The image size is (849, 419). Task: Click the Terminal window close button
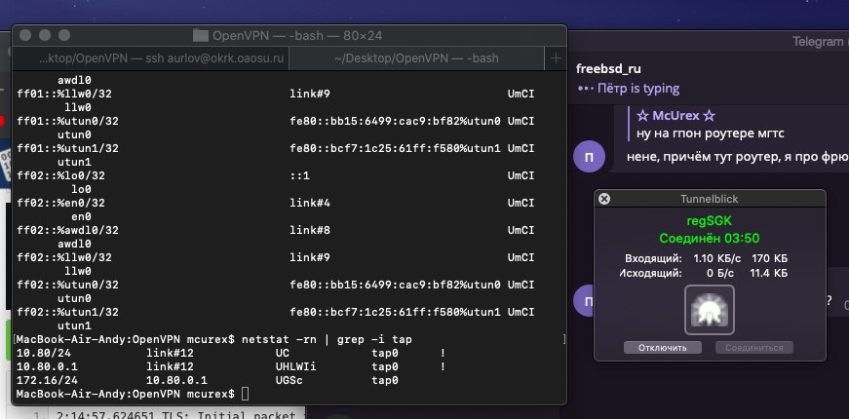25,35
